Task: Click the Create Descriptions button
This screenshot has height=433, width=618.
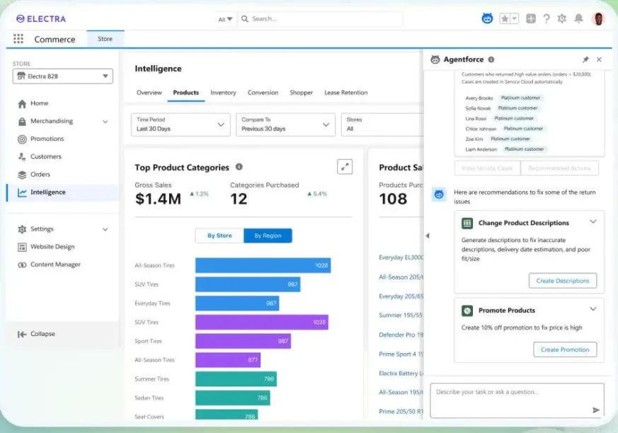Action: coord(562,281)
